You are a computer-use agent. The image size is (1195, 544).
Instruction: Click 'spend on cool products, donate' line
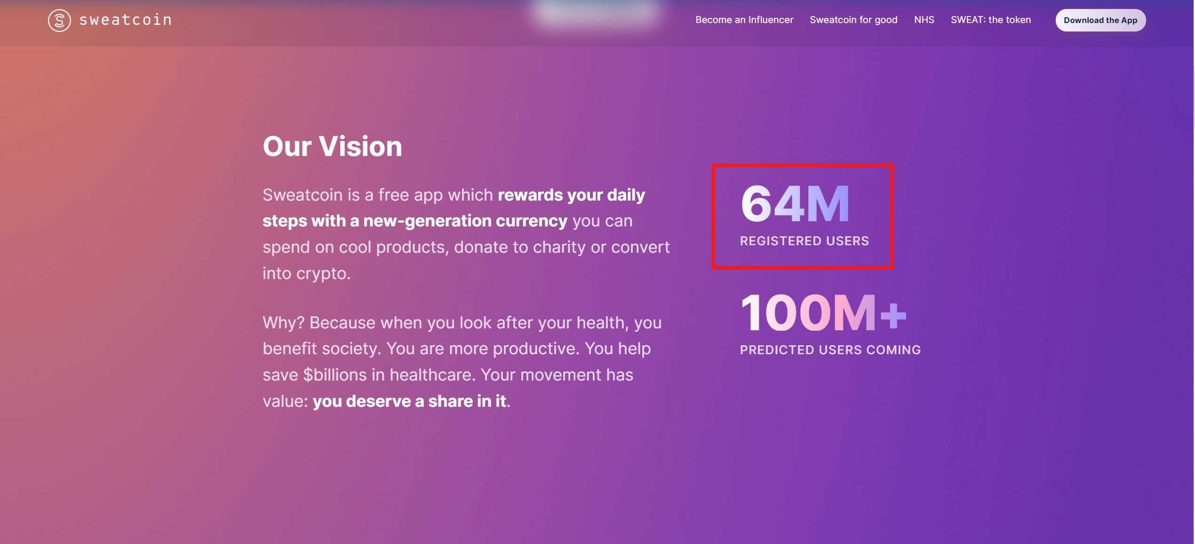tap(466, 247)
